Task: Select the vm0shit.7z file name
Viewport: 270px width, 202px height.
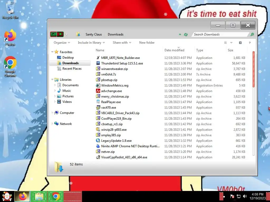Action: pos(109,74)
